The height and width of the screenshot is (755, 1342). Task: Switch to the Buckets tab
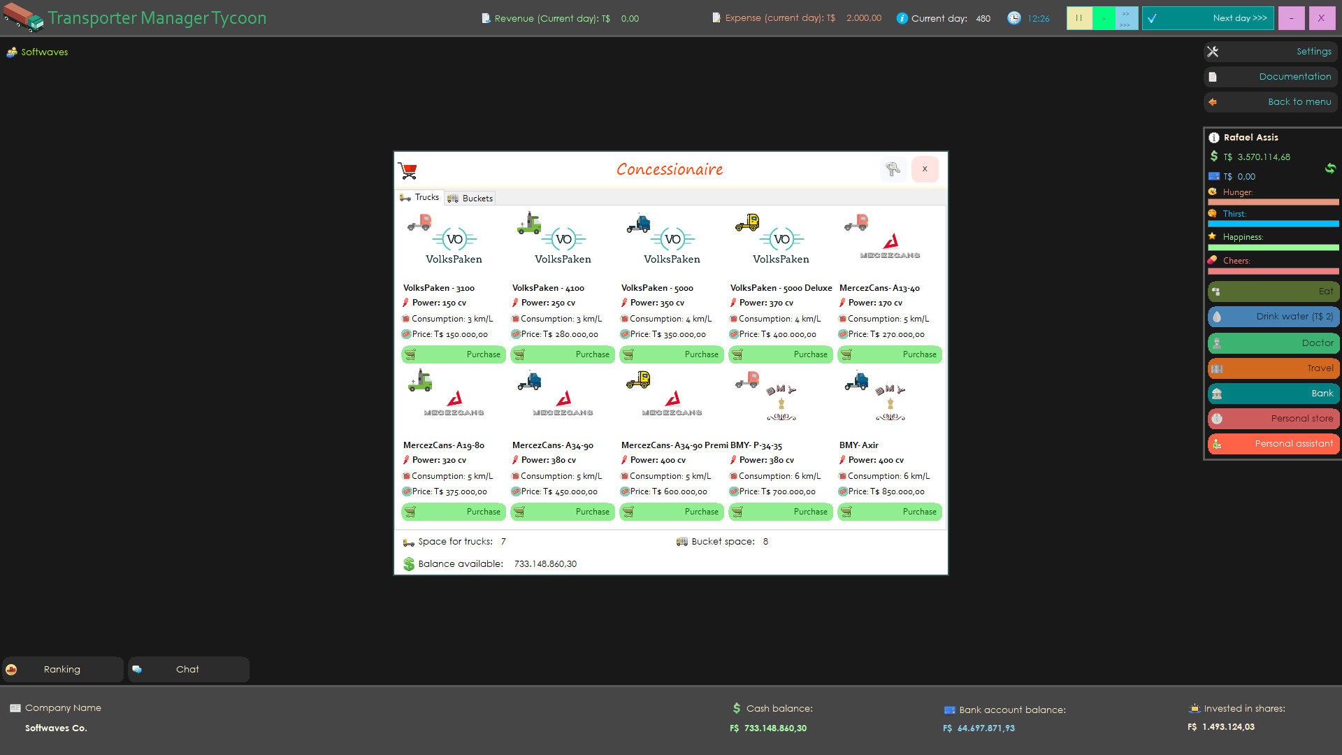pyautogui.click(x=470, y=198)
